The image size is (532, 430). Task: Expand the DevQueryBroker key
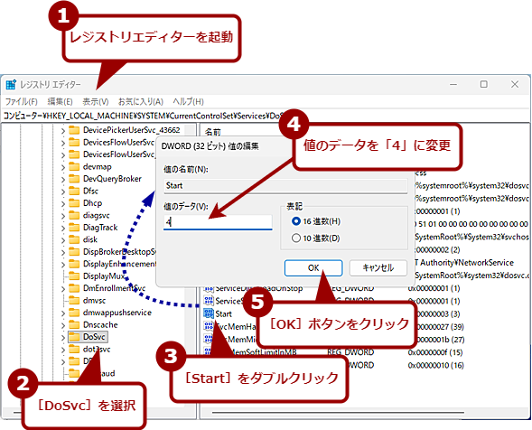coord(63,180)
